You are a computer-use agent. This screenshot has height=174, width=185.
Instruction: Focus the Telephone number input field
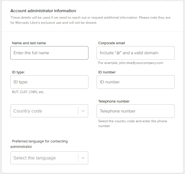coord(135,111)
